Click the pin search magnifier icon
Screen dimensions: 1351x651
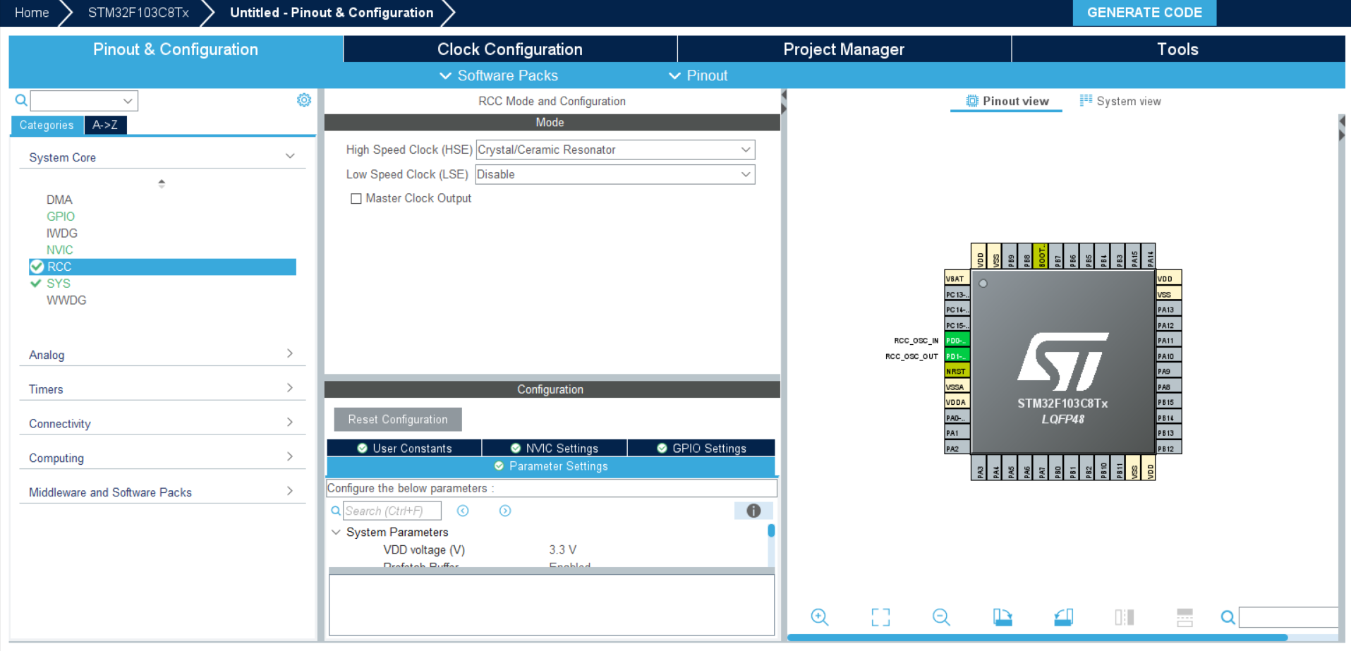pyautogui.click(x=1228, y=617)
